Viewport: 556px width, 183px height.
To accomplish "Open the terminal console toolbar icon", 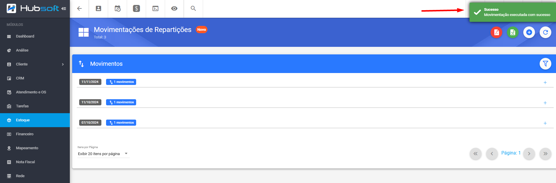I will (x=155, y=9).
